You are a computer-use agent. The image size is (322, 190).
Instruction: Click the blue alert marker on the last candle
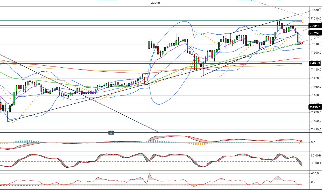click(299, 43)
